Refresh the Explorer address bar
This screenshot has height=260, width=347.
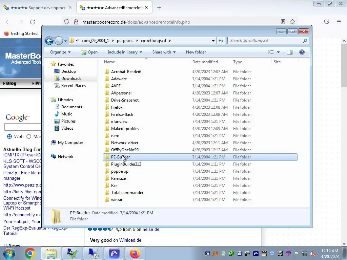221,41
